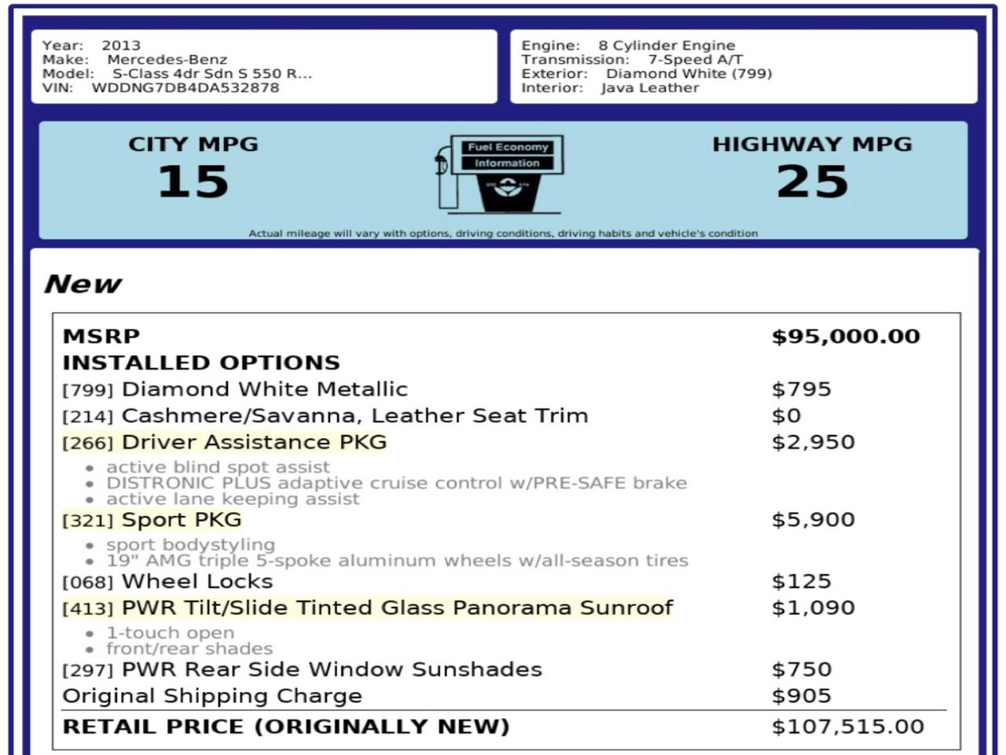Click the Exterior Diamond White (799) text
1006x755 pixels.
688,74
